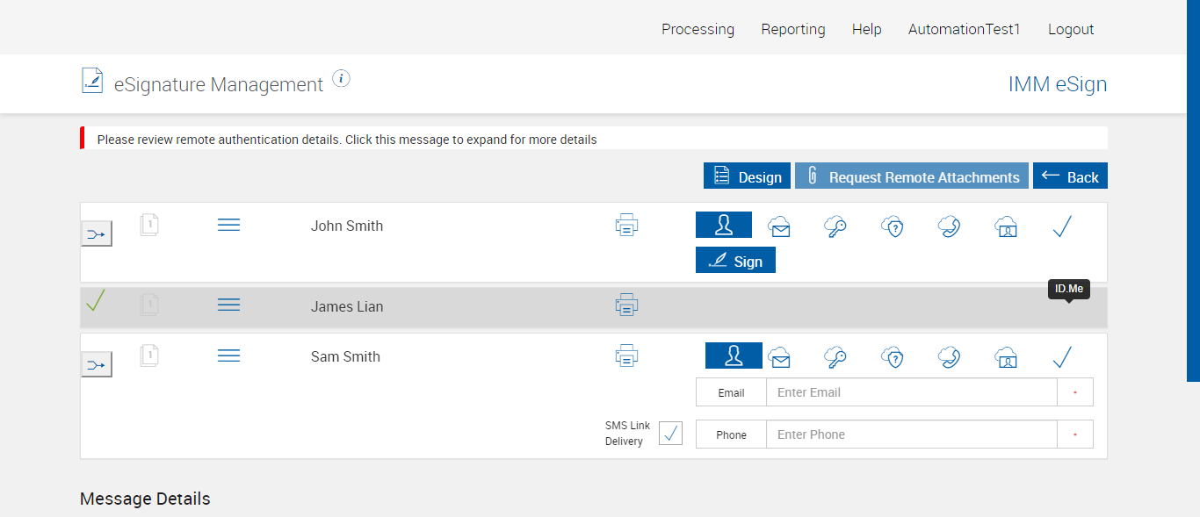This screenshot has width=1200, height=517.
Task: Open hamburger menu for Sam Smith
Action: (x=228, y=355)
